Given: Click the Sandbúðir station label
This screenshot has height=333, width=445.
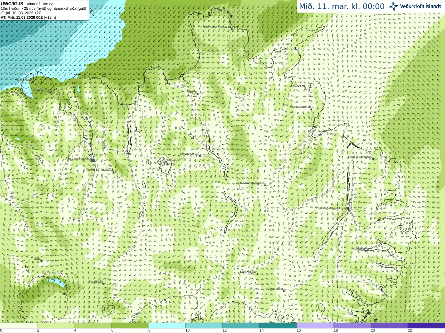Looking at the screenshot, I should point(96,282).
